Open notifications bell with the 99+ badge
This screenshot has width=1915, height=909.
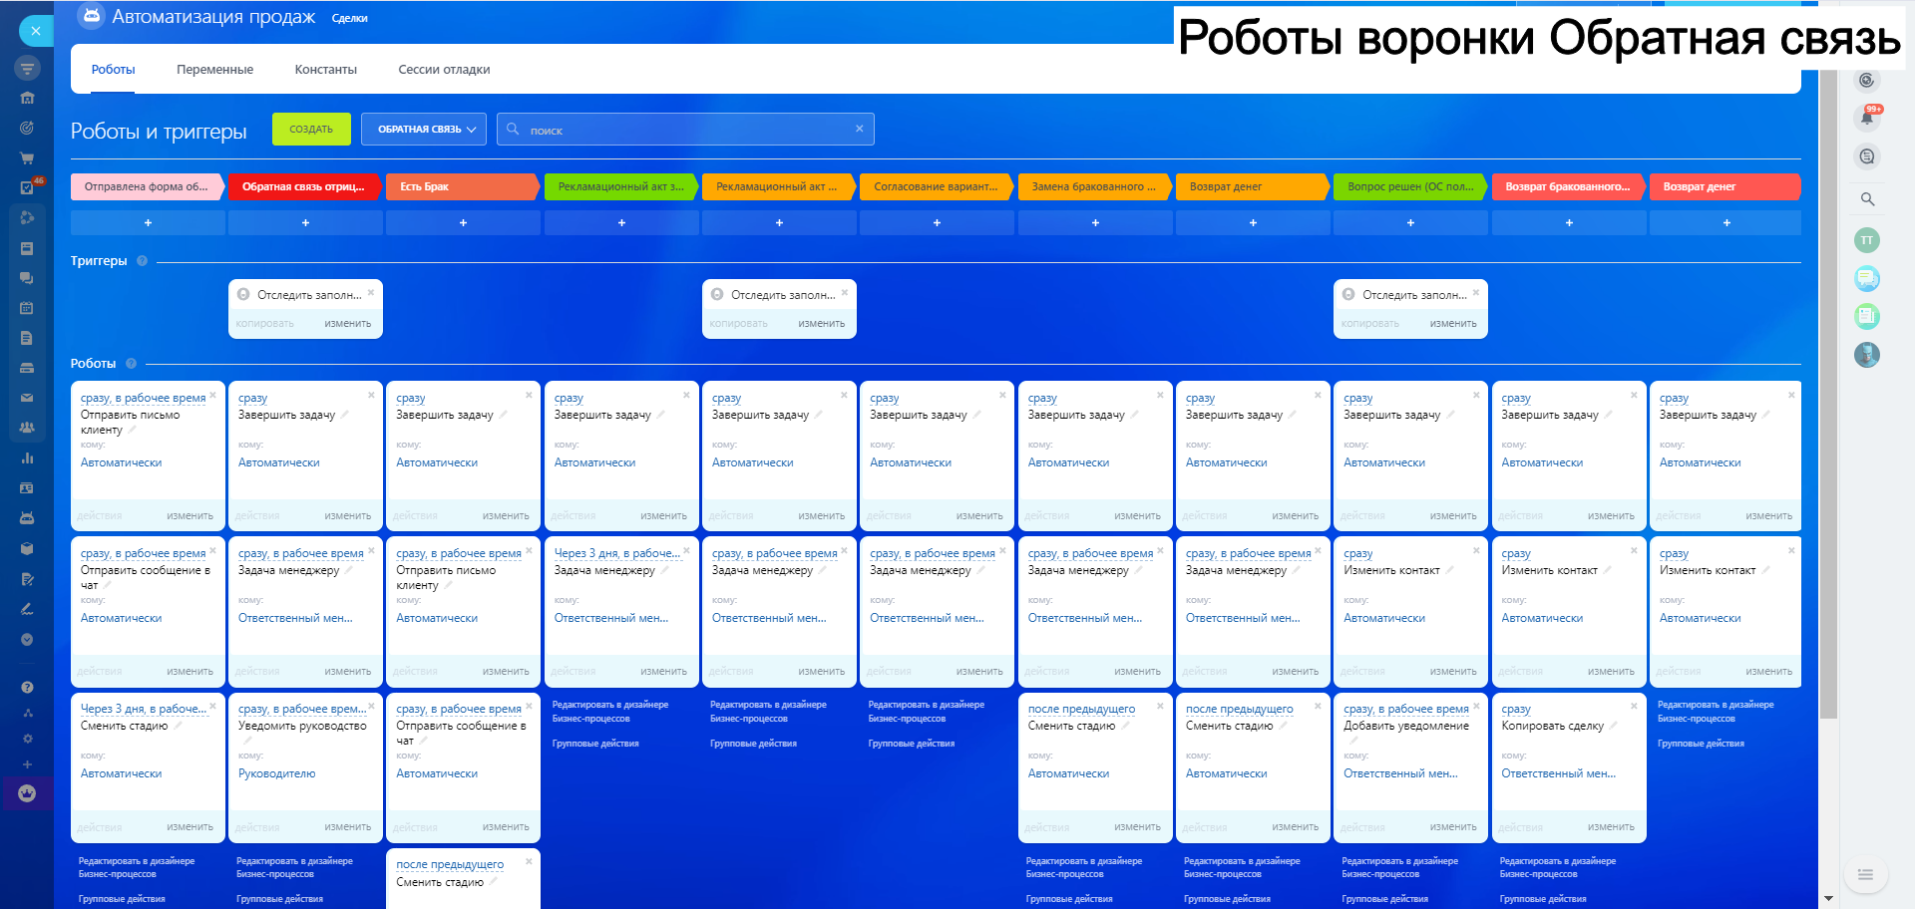[x=1868, y=117]
